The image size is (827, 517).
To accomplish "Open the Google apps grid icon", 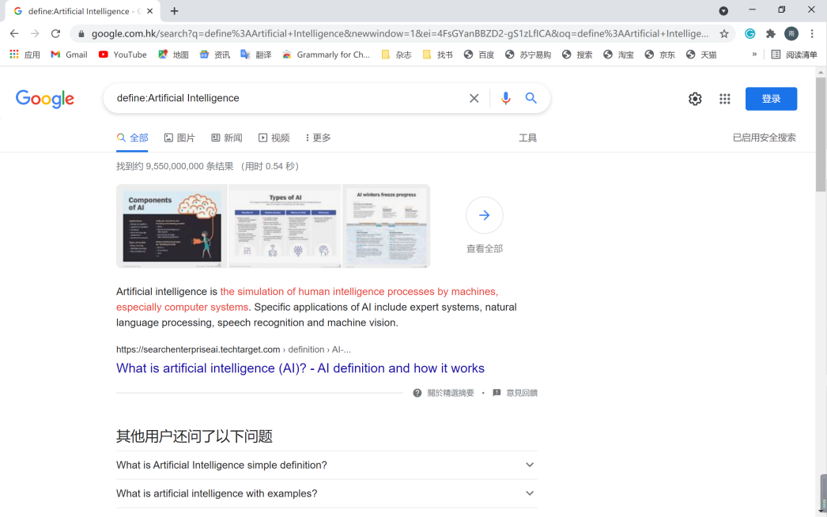I will click(x=725, y=99).
